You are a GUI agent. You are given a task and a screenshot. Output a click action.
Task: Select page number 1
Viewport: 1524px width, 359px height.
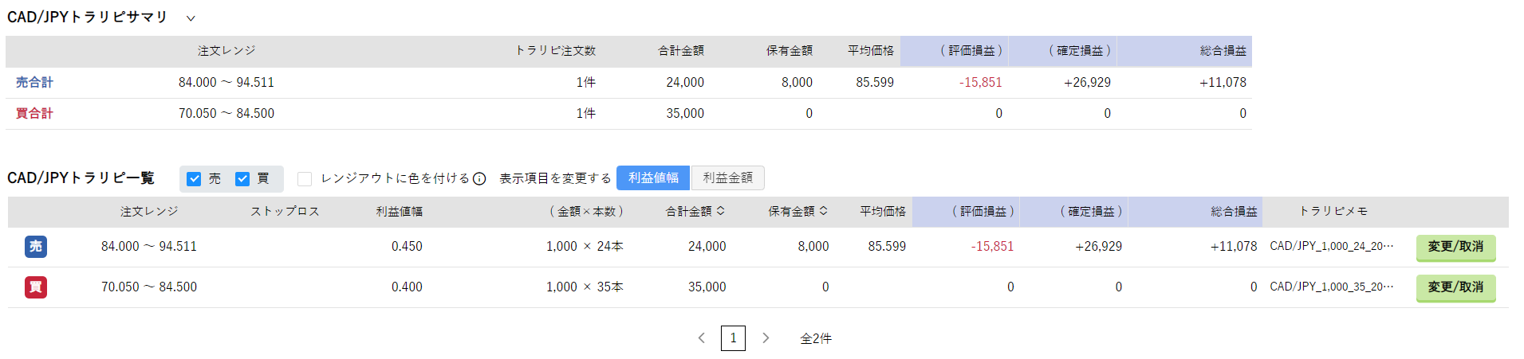point(733,338)
